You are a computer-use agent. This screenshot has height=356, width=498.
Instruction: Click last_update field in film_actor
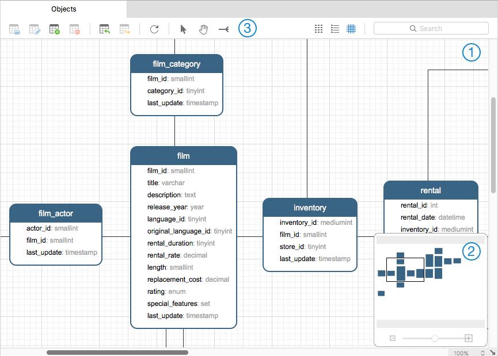(62, 252)
